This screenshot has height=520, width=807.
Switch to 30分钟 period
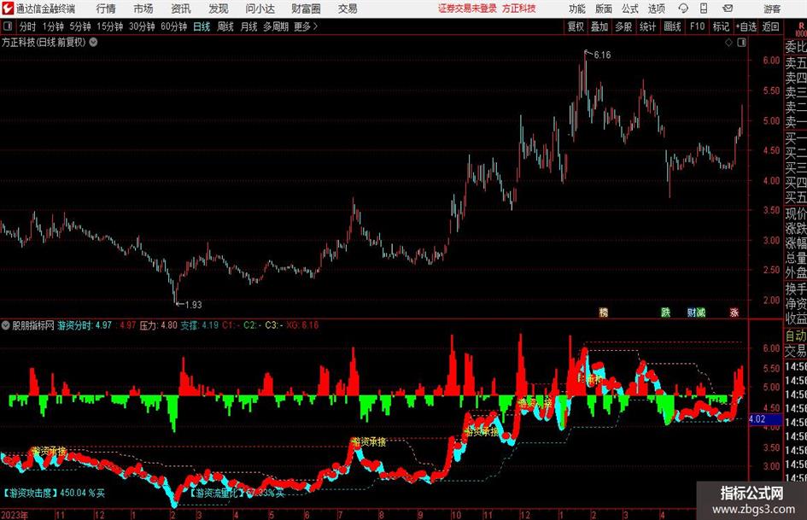(x=142, y=26)
